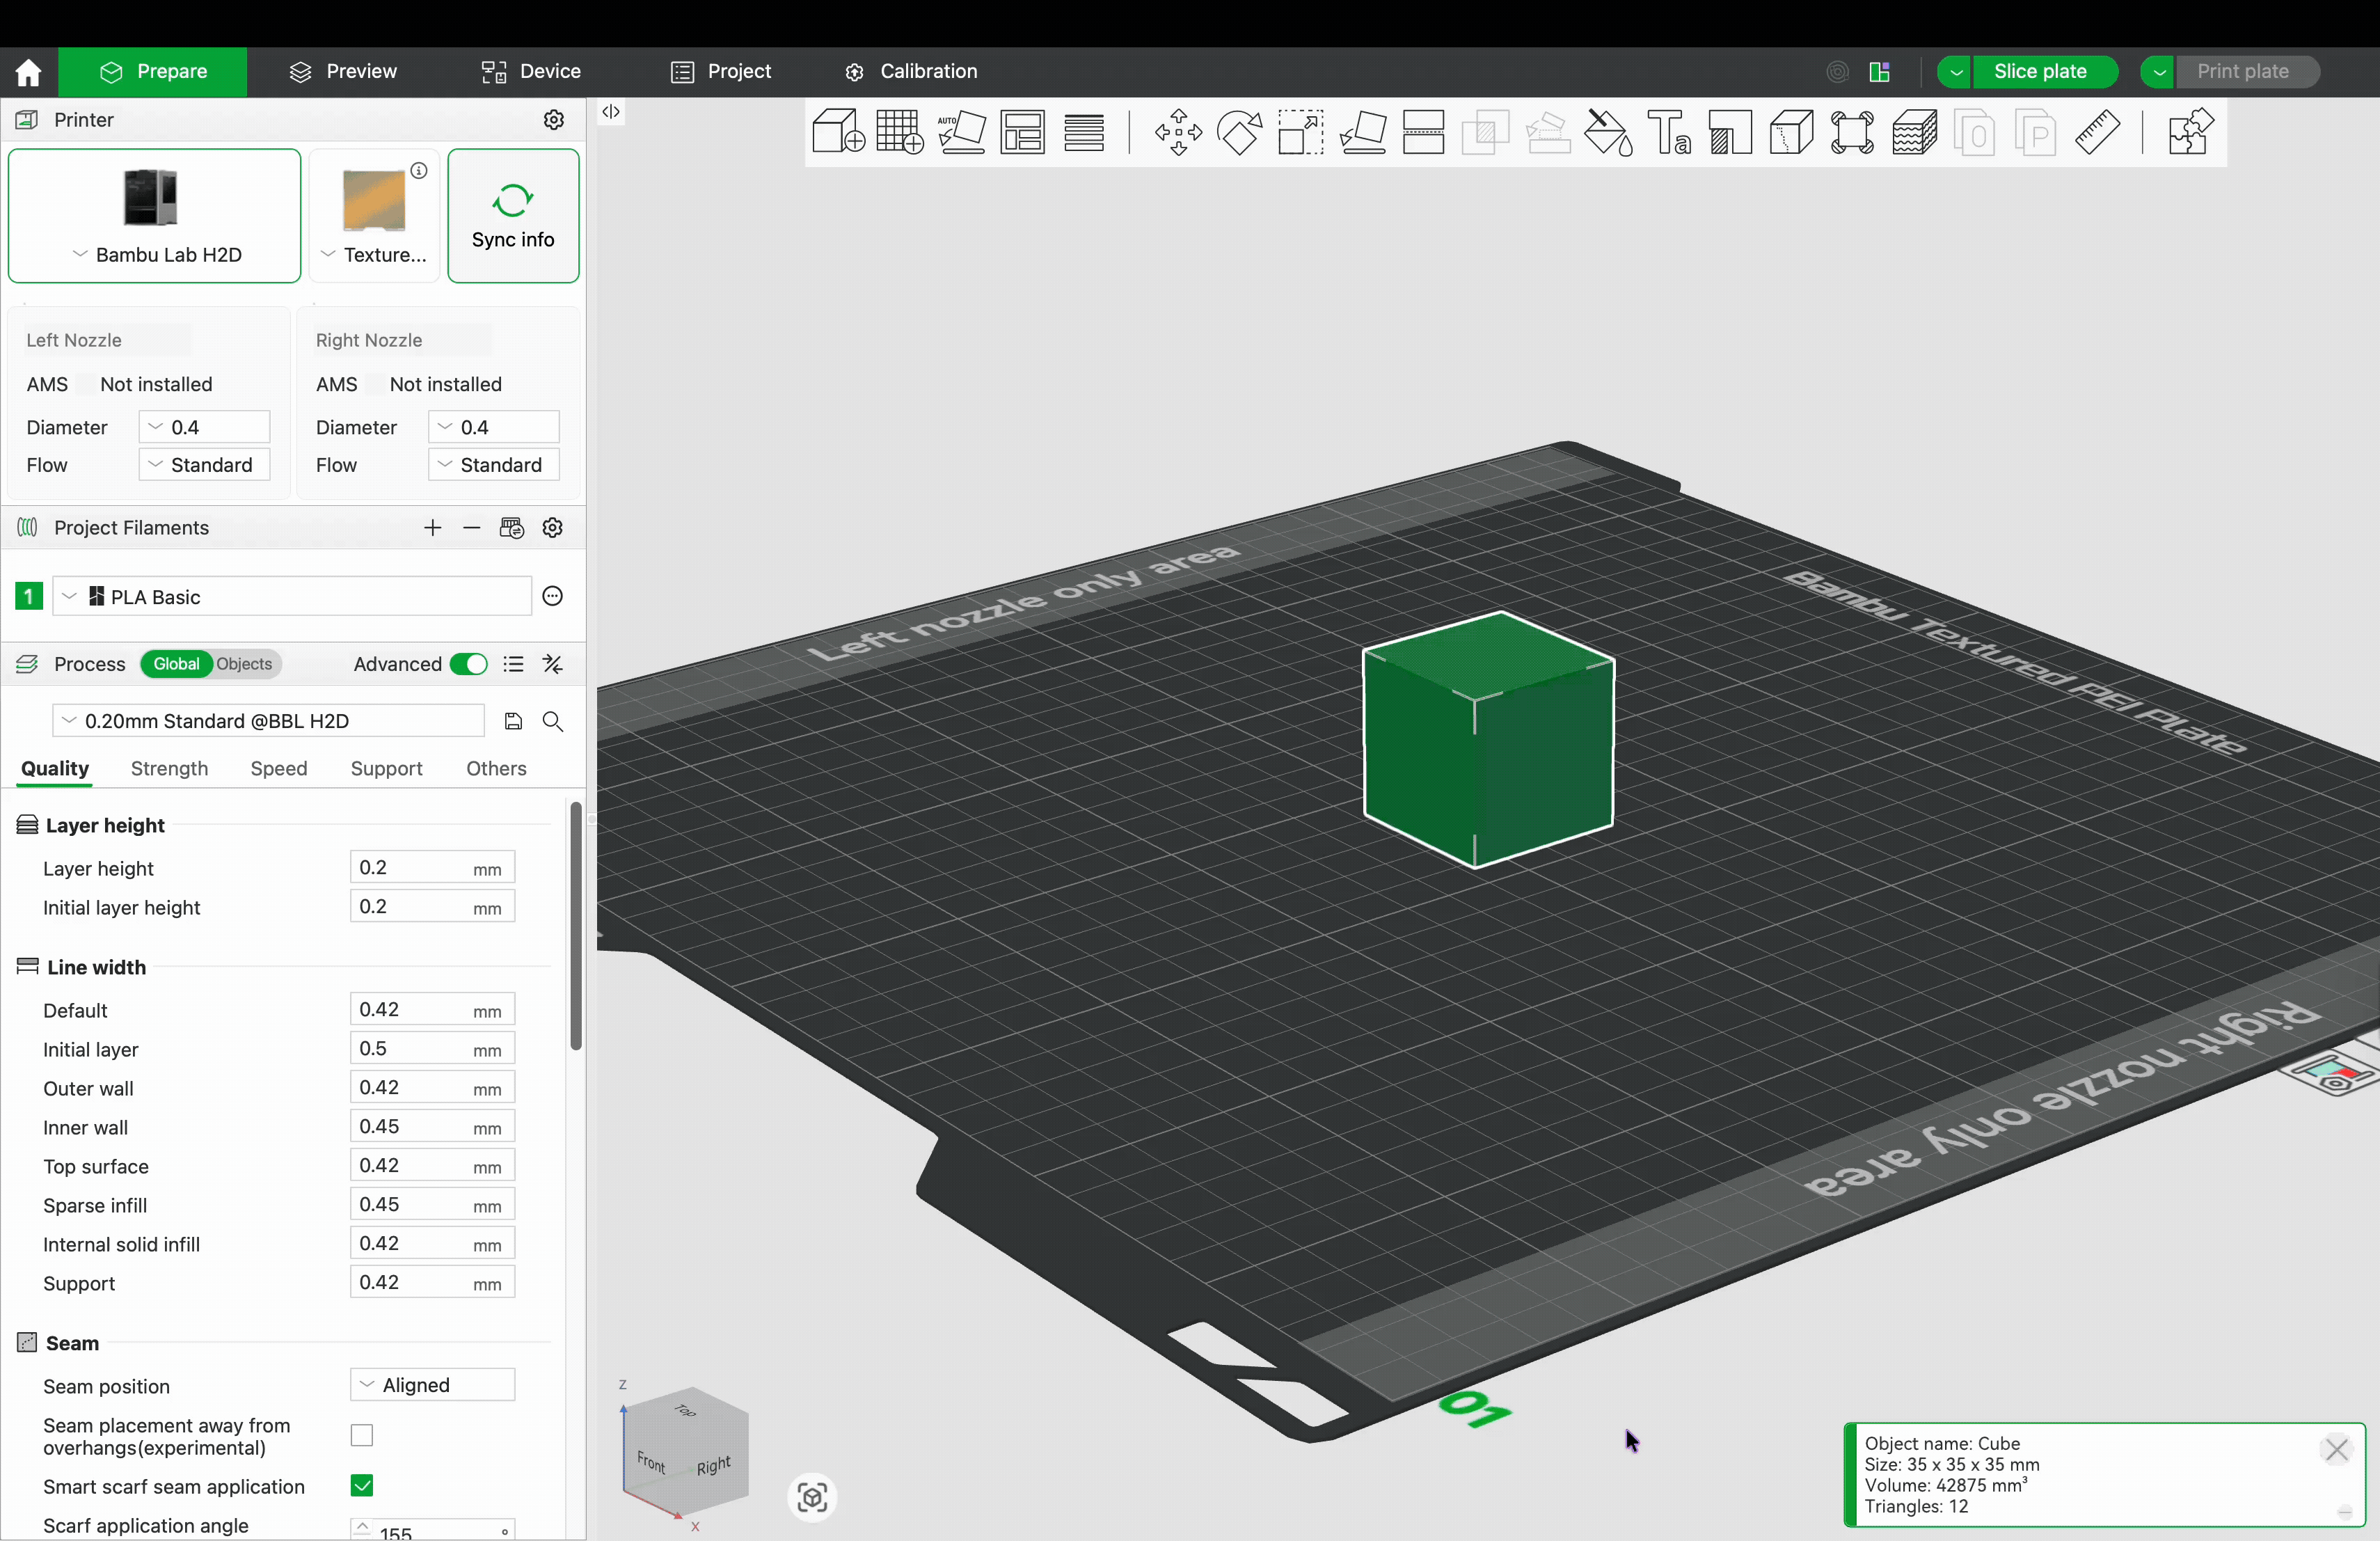The image size is (2380, 1541).
Task: Select the Measure ruler tool
Action: [x=2097, y=132]
